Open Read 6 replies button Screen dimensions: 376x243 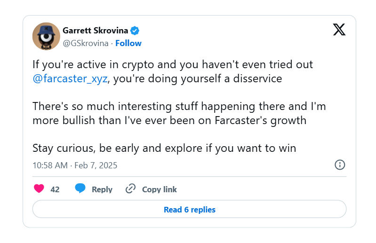click(189, 210)
